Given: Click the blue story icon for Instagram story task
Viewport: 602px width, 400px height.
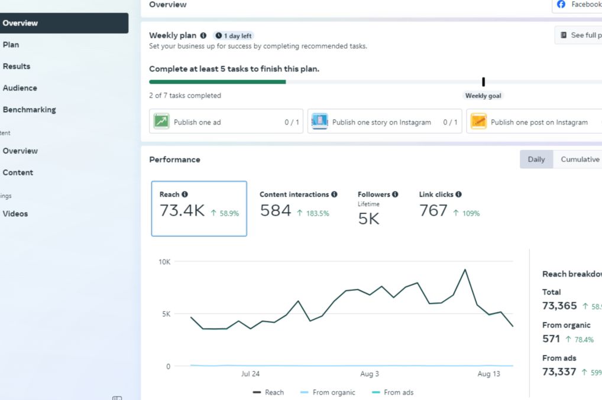Looking at the screenshot, I should pos(320,122).
